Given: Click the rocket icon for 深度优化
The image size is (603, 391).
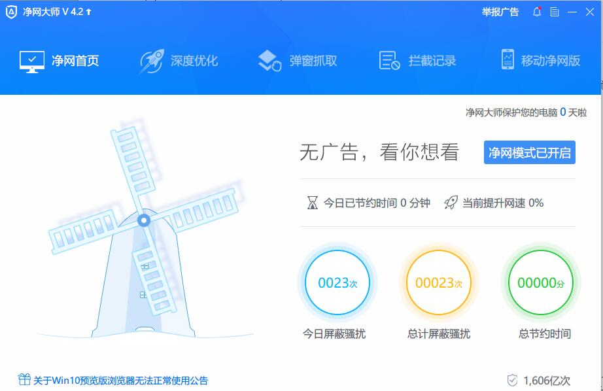Looking at the screenshot, I should click(x=152, y=61).
